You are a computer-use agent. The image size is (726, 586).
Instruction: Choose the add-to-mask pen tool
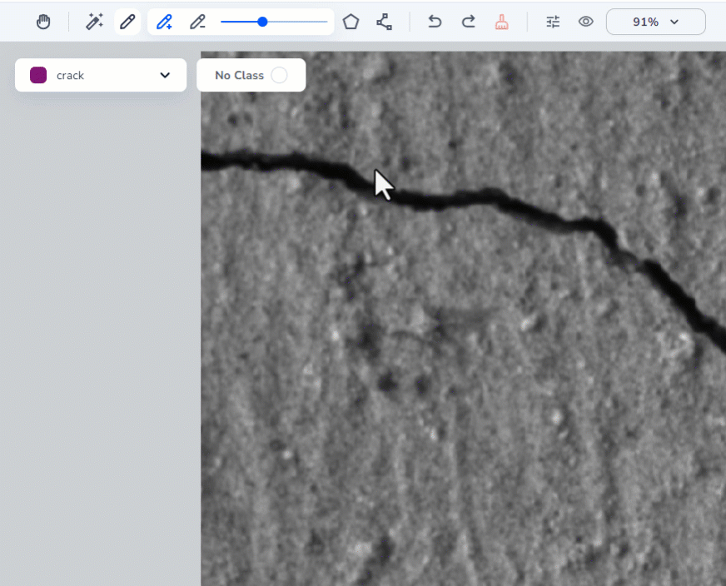[164, 22]
